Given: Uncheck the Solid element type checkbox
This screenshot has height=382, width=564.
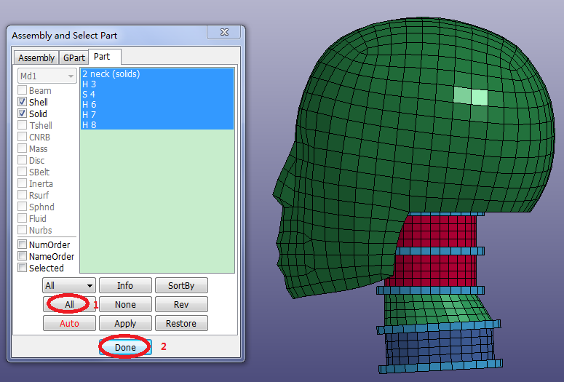Looking at the screenshot, I should [x=23, y=114].
